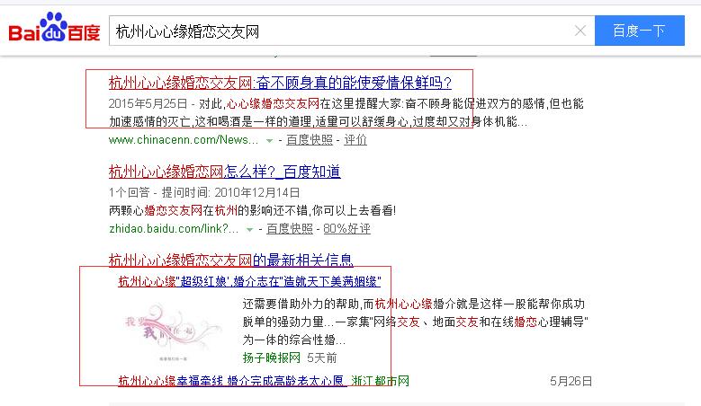Click the 80%好评 rating link
Image resolution: width=701 pixels, height=406 pixels.
347,228
